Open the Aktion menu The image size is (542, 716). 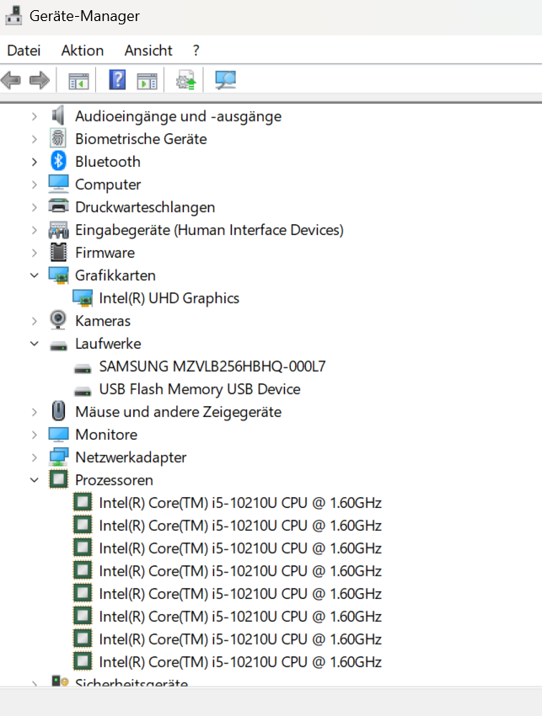click(x=83, y=51)
